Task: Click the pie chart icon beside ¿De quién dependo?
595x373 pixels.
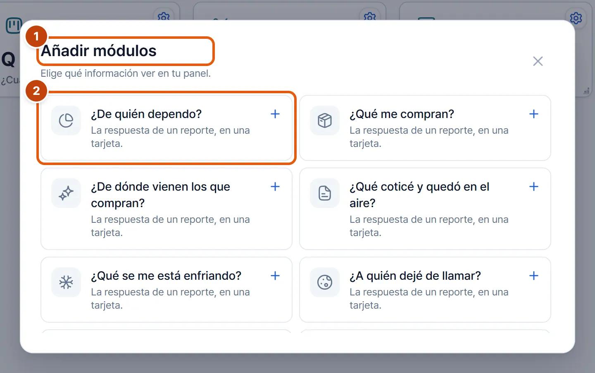Action: tap(66, 120)
